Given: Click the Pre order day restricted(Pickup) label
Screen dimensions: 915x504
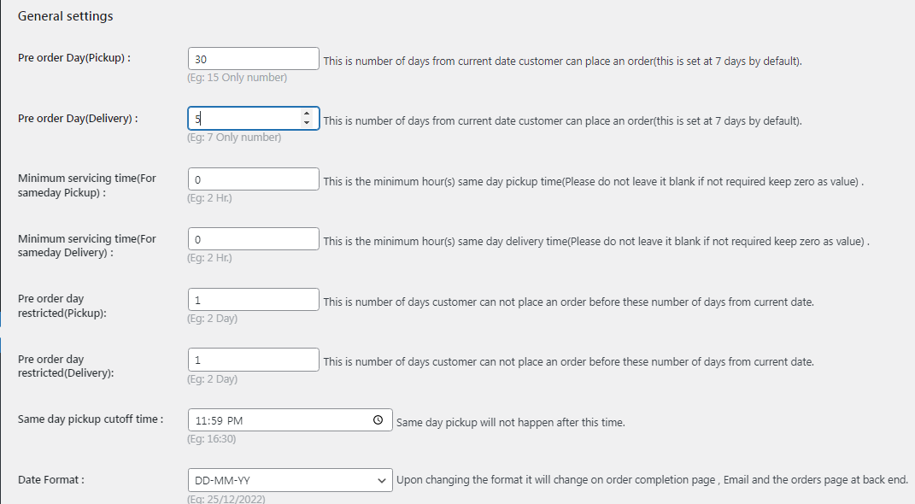Looking at the screenshot, I should click(x=62, y=306).
